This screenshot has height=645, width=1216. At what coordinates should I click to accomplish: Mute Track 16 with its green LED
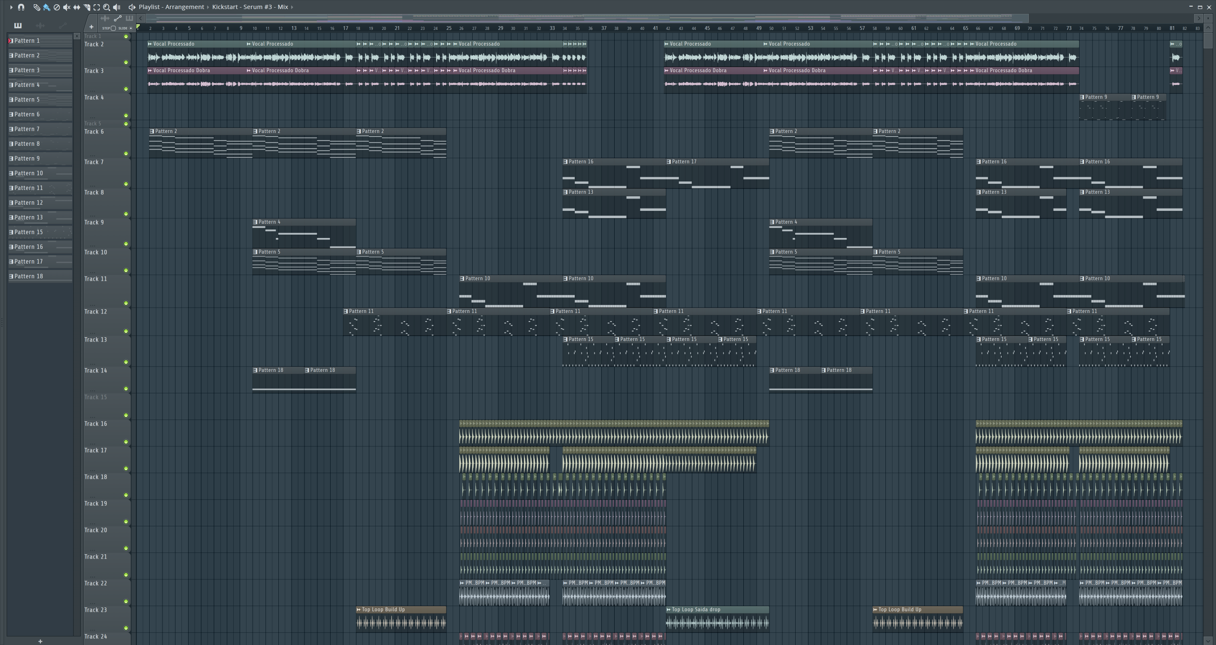pyautogui.click(x=126, y=442)
